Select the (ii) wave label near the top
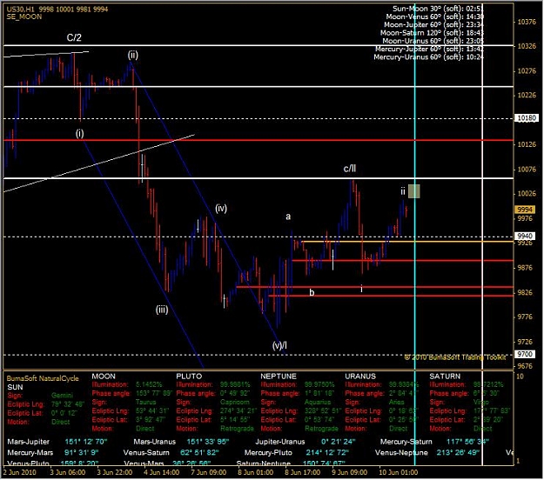544x480 pixels. (x=133, y=55)
